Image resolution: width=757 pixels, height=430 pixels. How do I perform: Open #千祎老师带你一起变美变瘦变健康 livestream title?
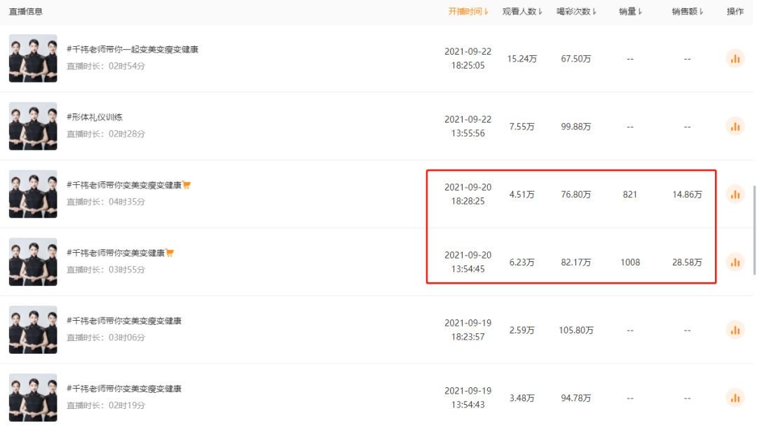[132, 50]
